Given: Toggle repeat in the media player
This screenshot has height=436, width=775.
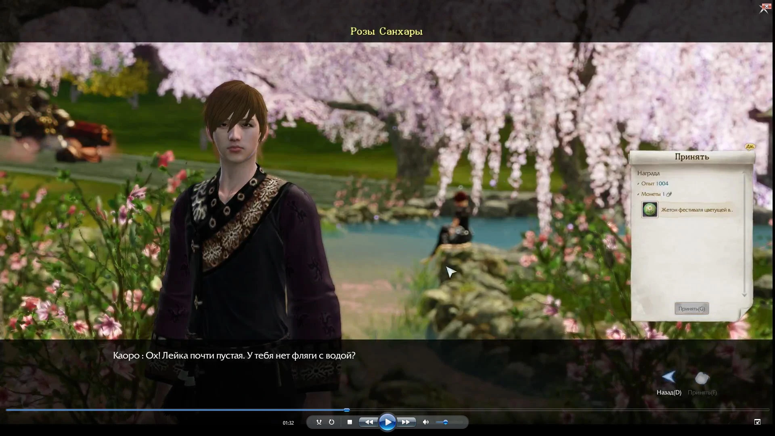Looking at the screenshot, I should click(331, 422).
